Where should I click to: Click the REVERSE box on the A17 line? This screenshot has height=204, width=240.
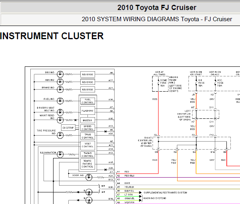tap(87, 82)
